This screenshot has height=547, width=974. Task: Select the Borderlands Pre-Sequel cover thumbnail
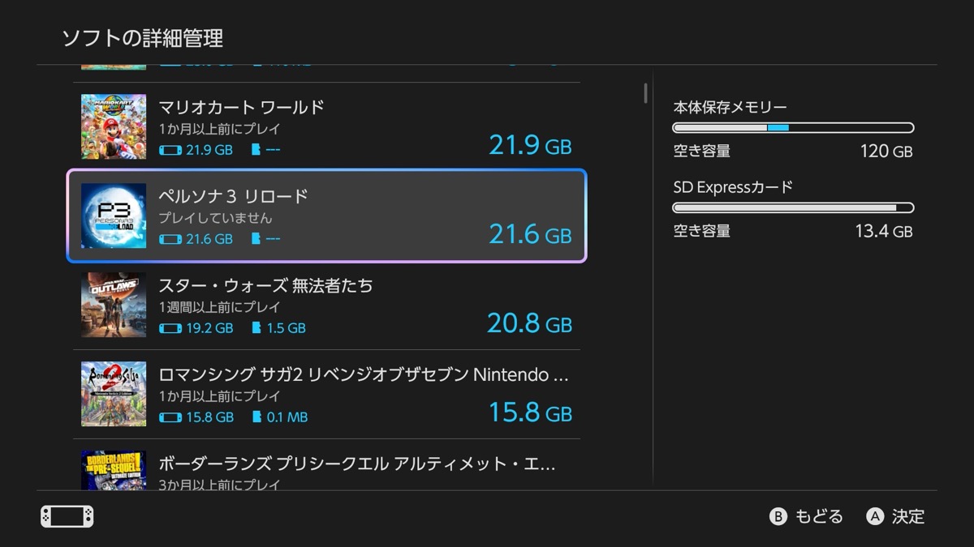(x=114, y=470)
